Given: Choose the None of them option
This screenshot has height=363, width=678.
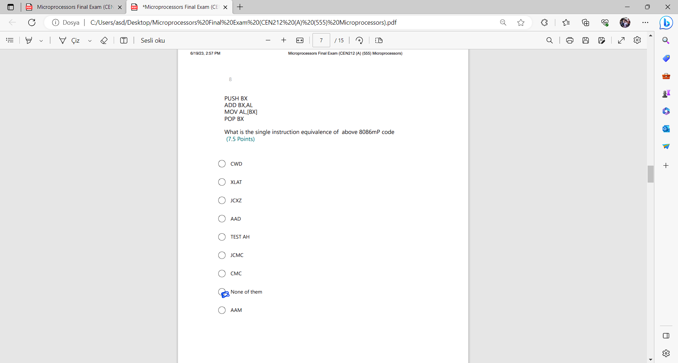Looking at the screenshot, I should (x=222, y=292).
